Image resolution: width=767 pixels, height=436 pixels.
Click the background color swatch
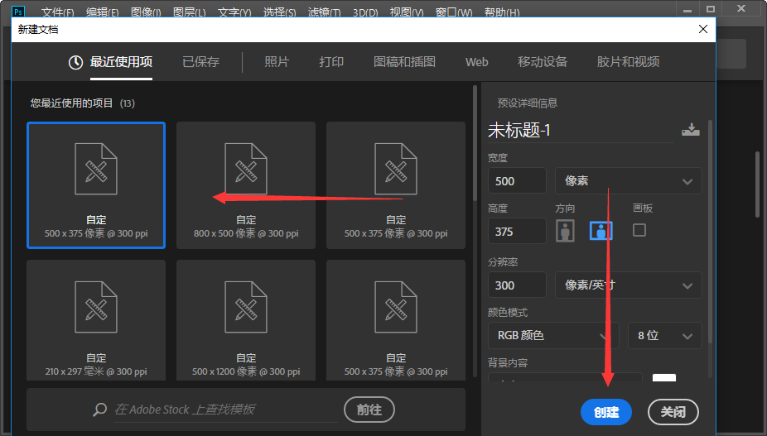tap(664, 378)
